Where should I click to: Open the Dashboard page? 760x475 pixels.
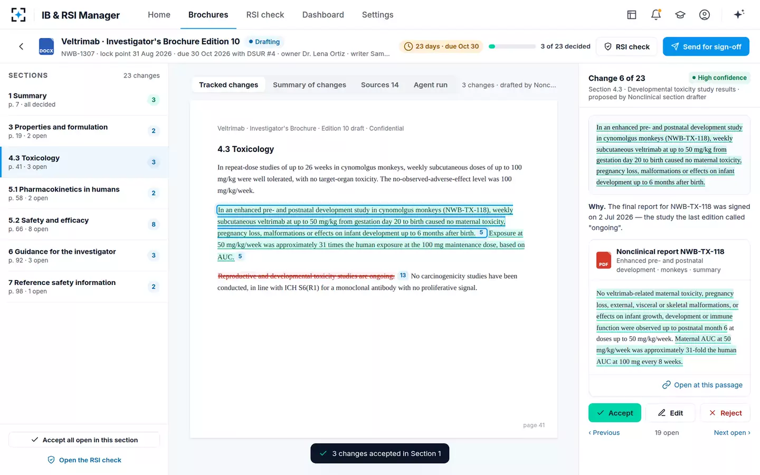point(323,15)
